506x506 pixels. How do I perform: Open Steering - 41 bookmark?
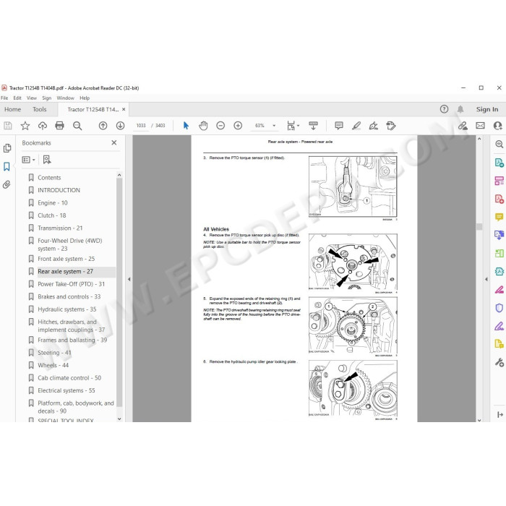tap(54, 353)
